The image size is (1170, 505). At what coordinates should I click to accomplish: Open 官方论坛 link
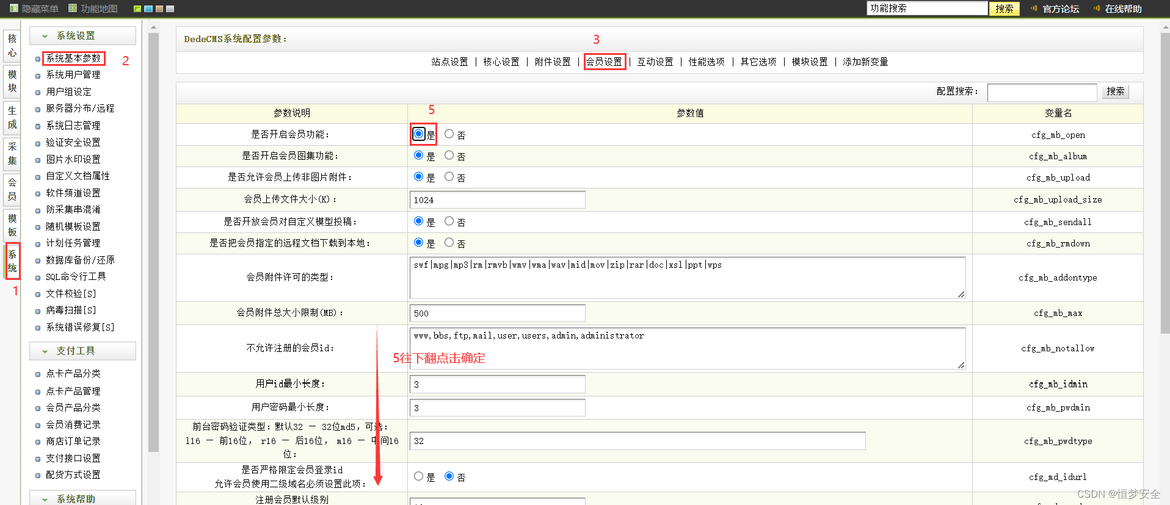tap(1061, 9)
